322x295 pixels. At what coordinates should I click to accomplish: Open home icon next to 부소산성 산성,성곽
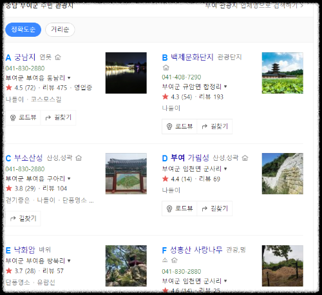(x=79, y=158)
